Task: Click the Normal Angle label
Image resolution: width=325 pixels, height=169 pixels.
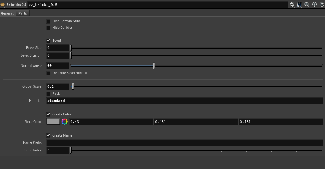Action: click(x=31, y=66)
